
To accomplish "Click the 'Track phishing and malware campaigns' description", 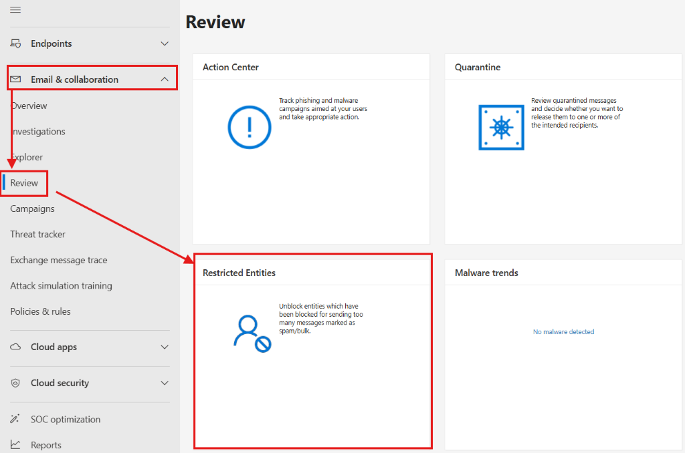I will tap(323, 109).
